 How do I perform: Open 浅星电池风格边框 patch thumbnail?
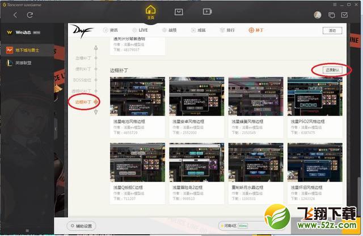(137, 97)
